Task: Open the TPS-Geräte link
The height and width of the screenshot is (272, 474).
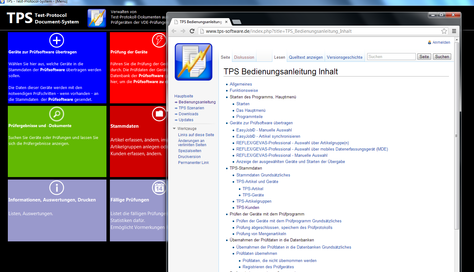Action: click(253, 195)
